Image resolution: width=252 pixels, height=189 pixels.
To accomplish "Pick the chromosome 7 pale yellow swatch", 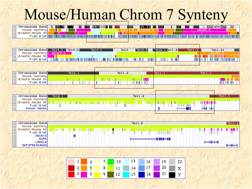I will click(x=97, y=162).
